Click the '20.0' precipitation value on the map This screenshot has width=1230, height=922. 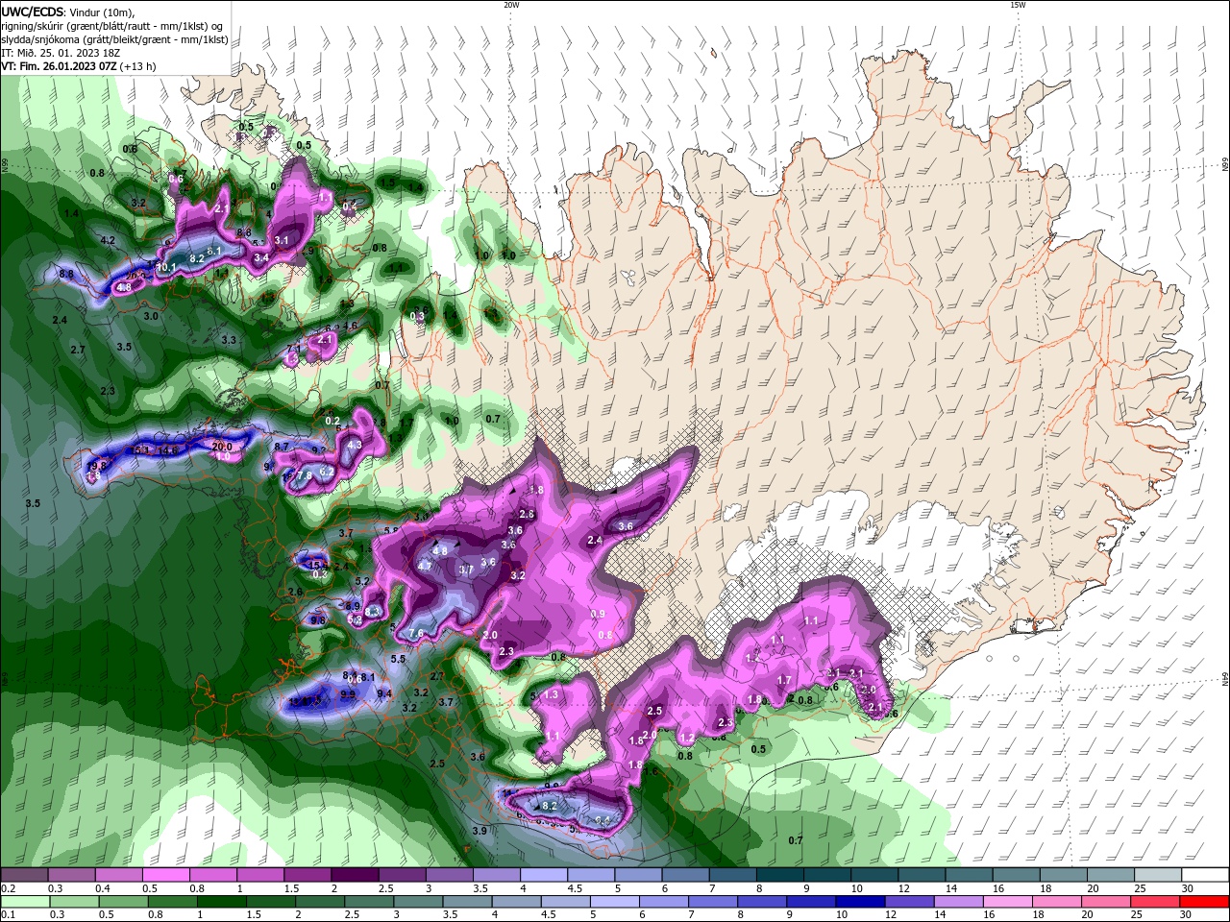coord(222,447)
